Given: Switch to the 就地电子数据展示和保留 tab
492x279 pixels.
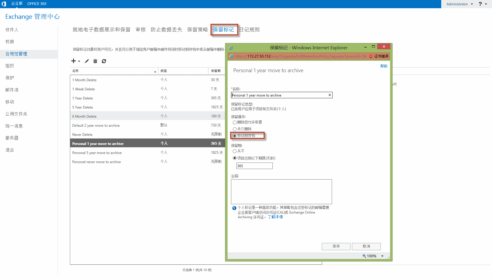Looking at the screenshot, I should 101,30.
